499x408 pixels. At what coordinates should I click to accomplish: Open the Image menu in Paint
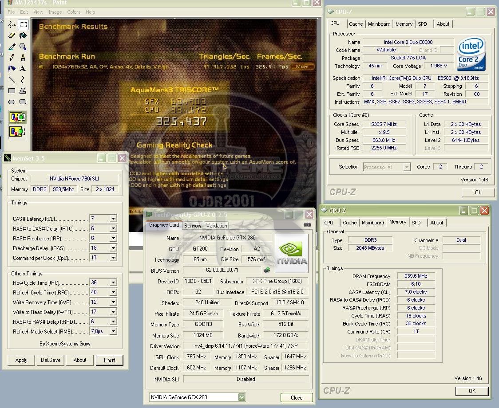55,12
